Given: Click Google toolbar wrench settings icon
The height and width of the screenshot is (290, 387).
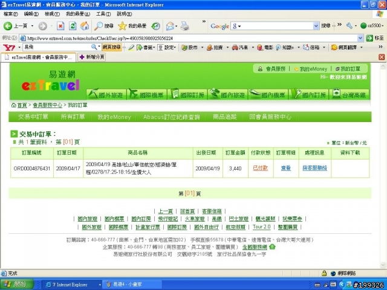Looking at the screenshot, I should point(350,25).
